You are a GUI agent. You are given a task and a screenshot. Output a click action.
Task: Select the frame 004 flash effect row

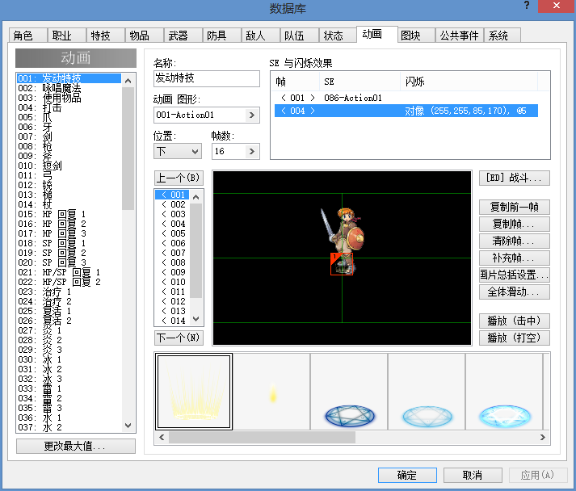406,111
